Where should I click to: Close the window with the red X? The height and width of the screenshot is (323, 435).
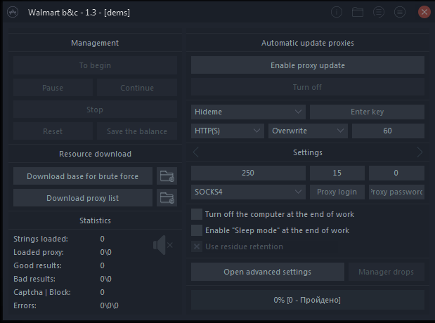pyautogui.click(x=424, y=12)
